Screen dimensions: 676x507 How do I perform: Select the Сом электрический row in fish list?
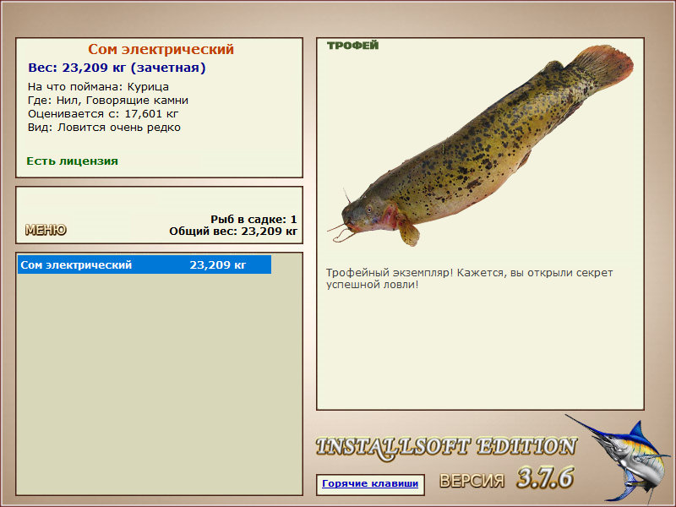144,264
